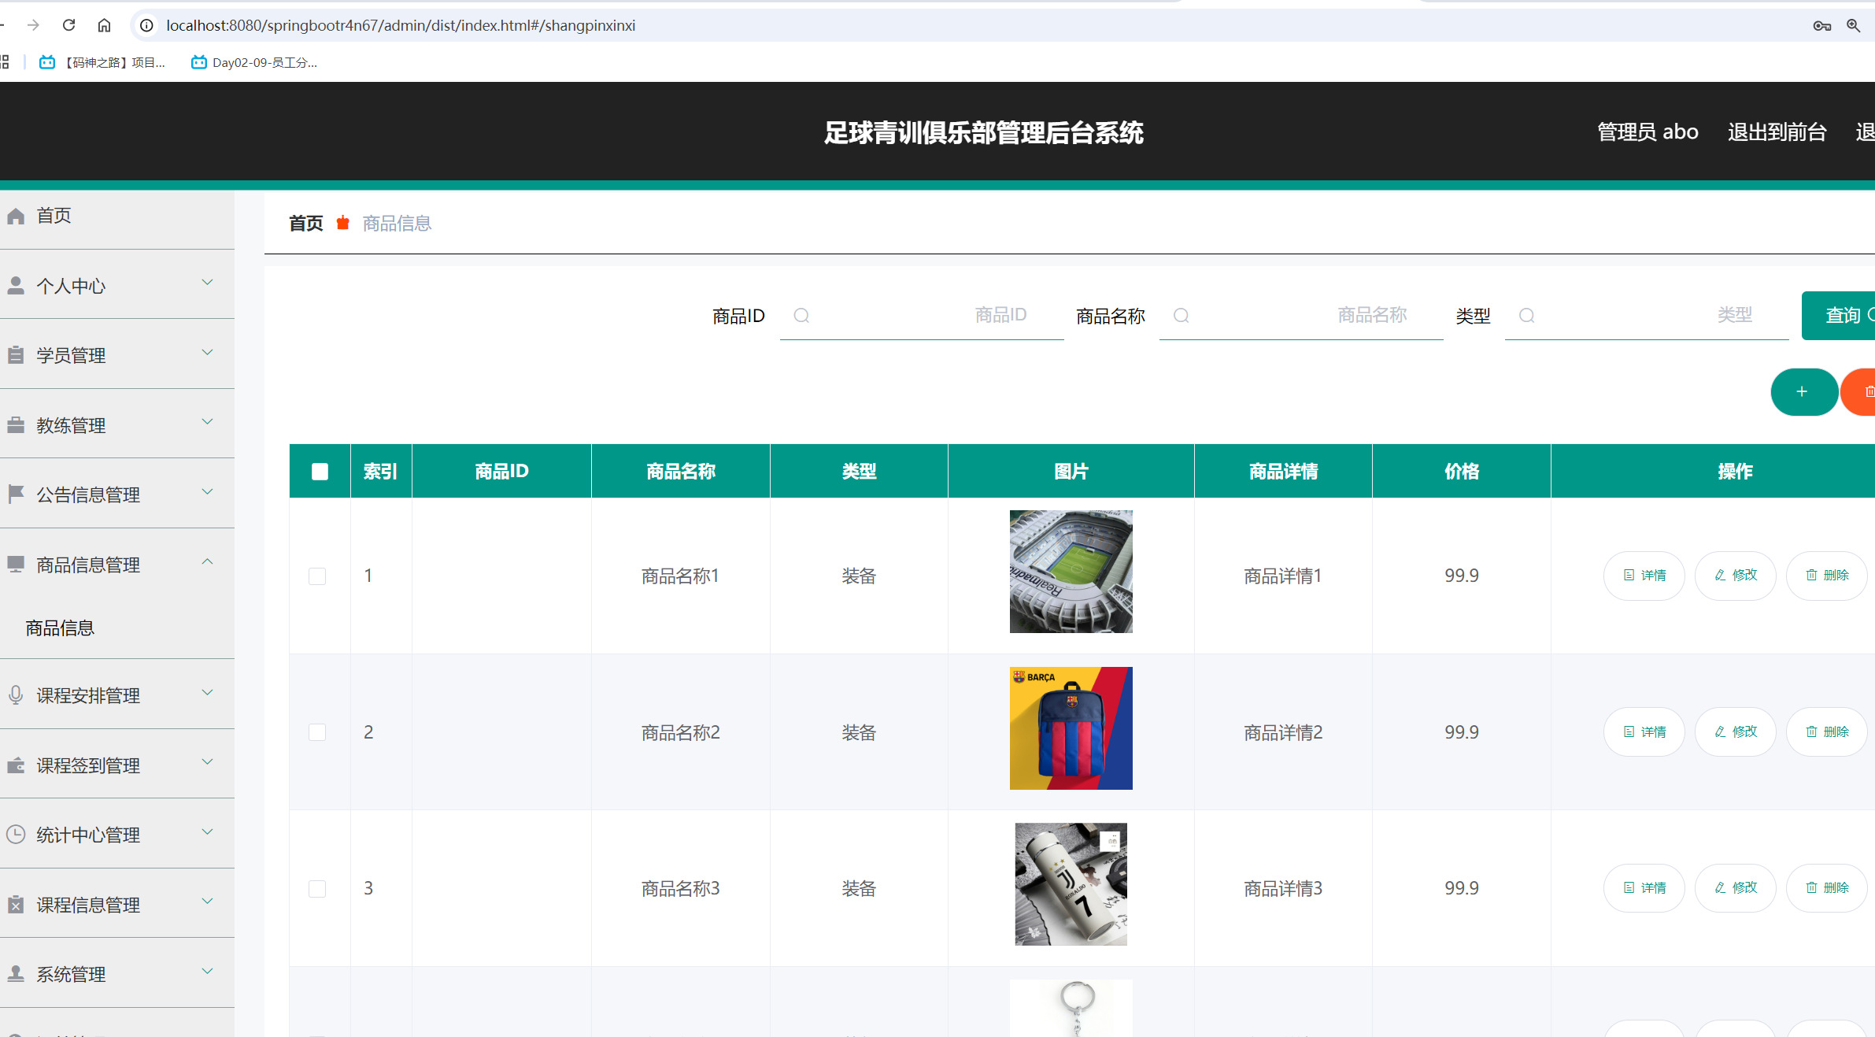The width and height of the screenshot is (1875, 1037).
Task: Click the 个人中心 person icon
Action: [16, 285]
